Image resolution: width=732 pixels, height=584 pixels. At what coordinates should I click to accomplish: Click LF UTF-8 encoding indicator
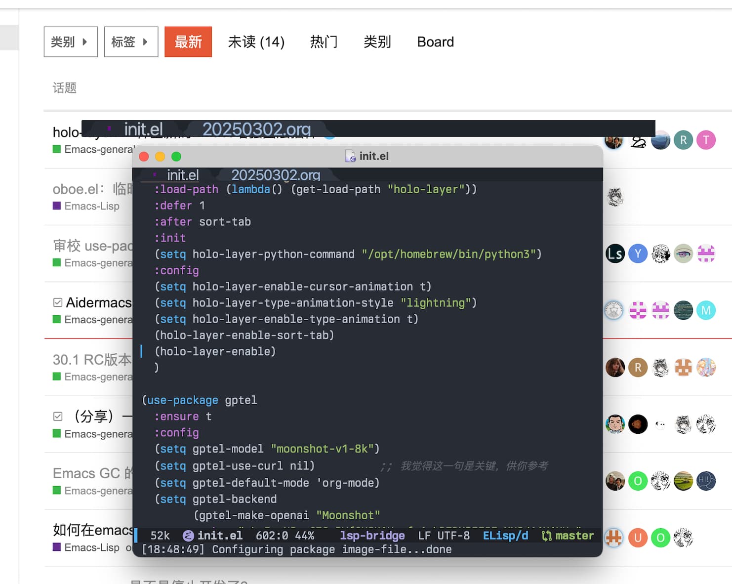444,536
